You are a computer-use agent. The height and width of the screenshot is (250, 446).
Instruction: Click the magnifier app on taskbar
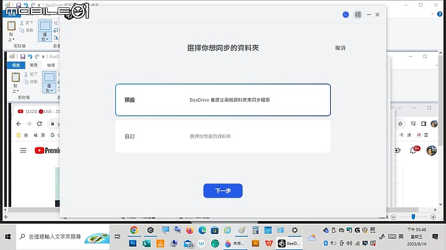pyautogui.click(x=165, y=230)
